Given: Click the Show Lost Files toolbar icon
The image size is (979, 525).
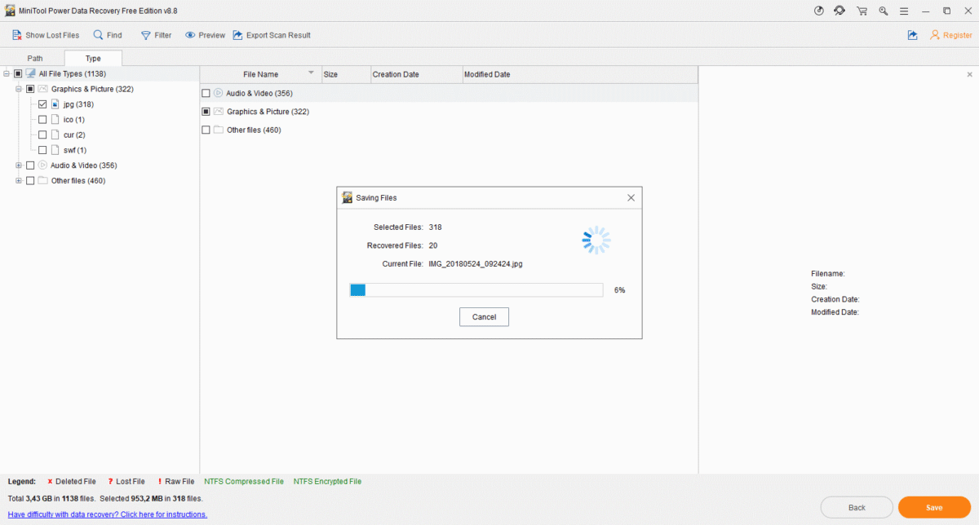Looking at the screenshot, I should coord(16,35).
